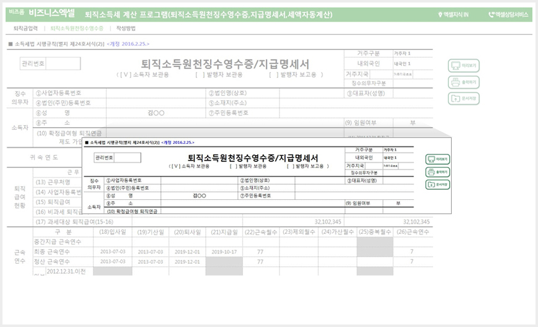Click the (20)퇴사일 column header
The width and height of the screenshot is (538, 327).
[187, 232]
